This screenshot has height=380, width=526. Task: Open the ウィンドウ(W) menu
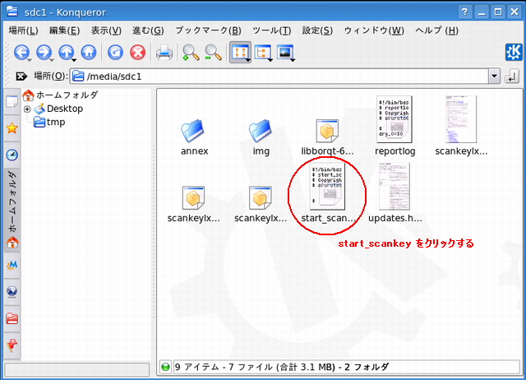374,30
